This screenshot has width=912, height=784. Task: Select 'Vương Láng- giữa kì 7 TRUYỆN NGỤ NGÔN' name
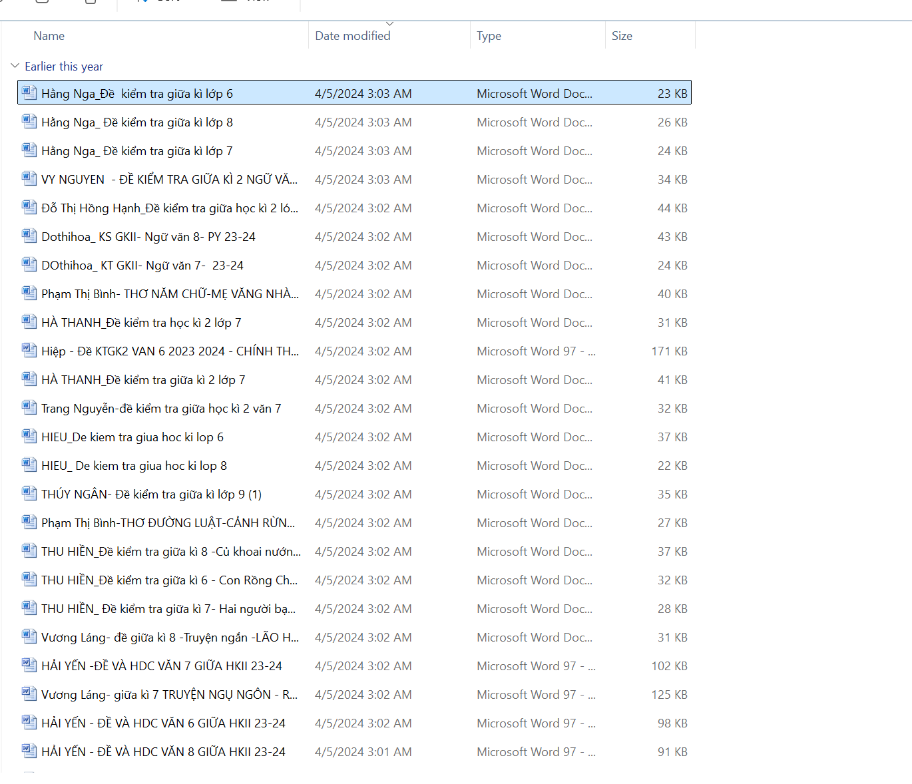coord(170,695)
